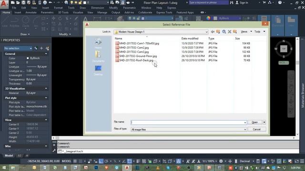305x171 pixels.
Task: Toggle transparency display in status bar
Action: click(x=144, y=161)
